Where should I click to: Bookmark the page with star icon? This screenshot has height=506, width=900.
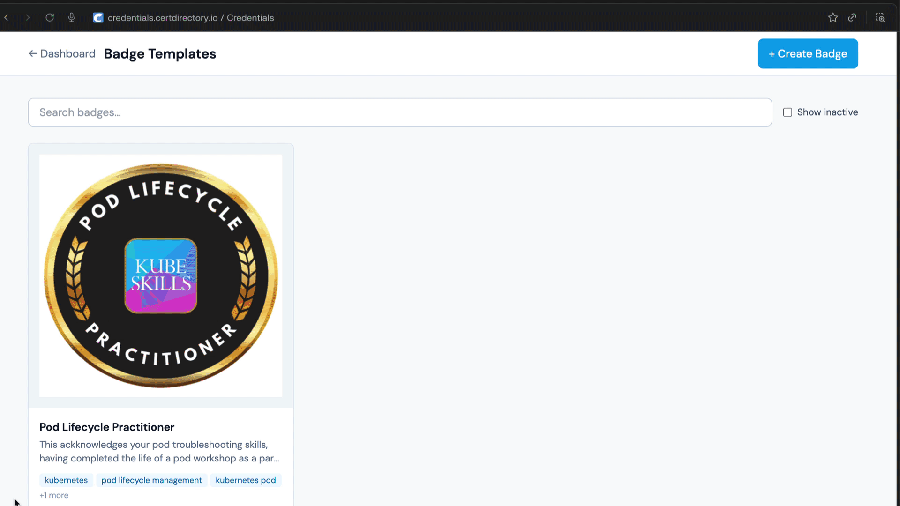tap(833, 18)
